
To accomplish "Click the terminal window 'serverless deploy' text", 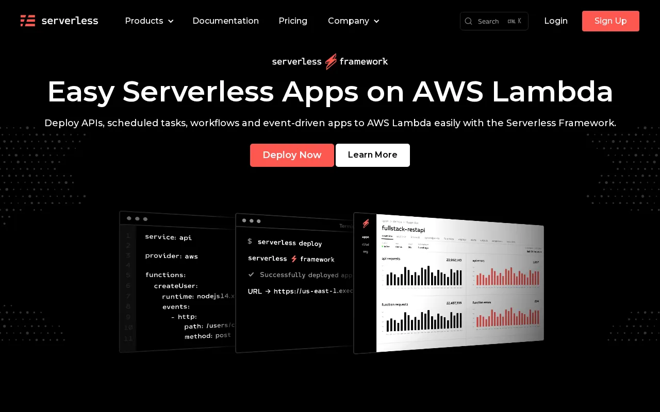I will click(x=290, y=243).
